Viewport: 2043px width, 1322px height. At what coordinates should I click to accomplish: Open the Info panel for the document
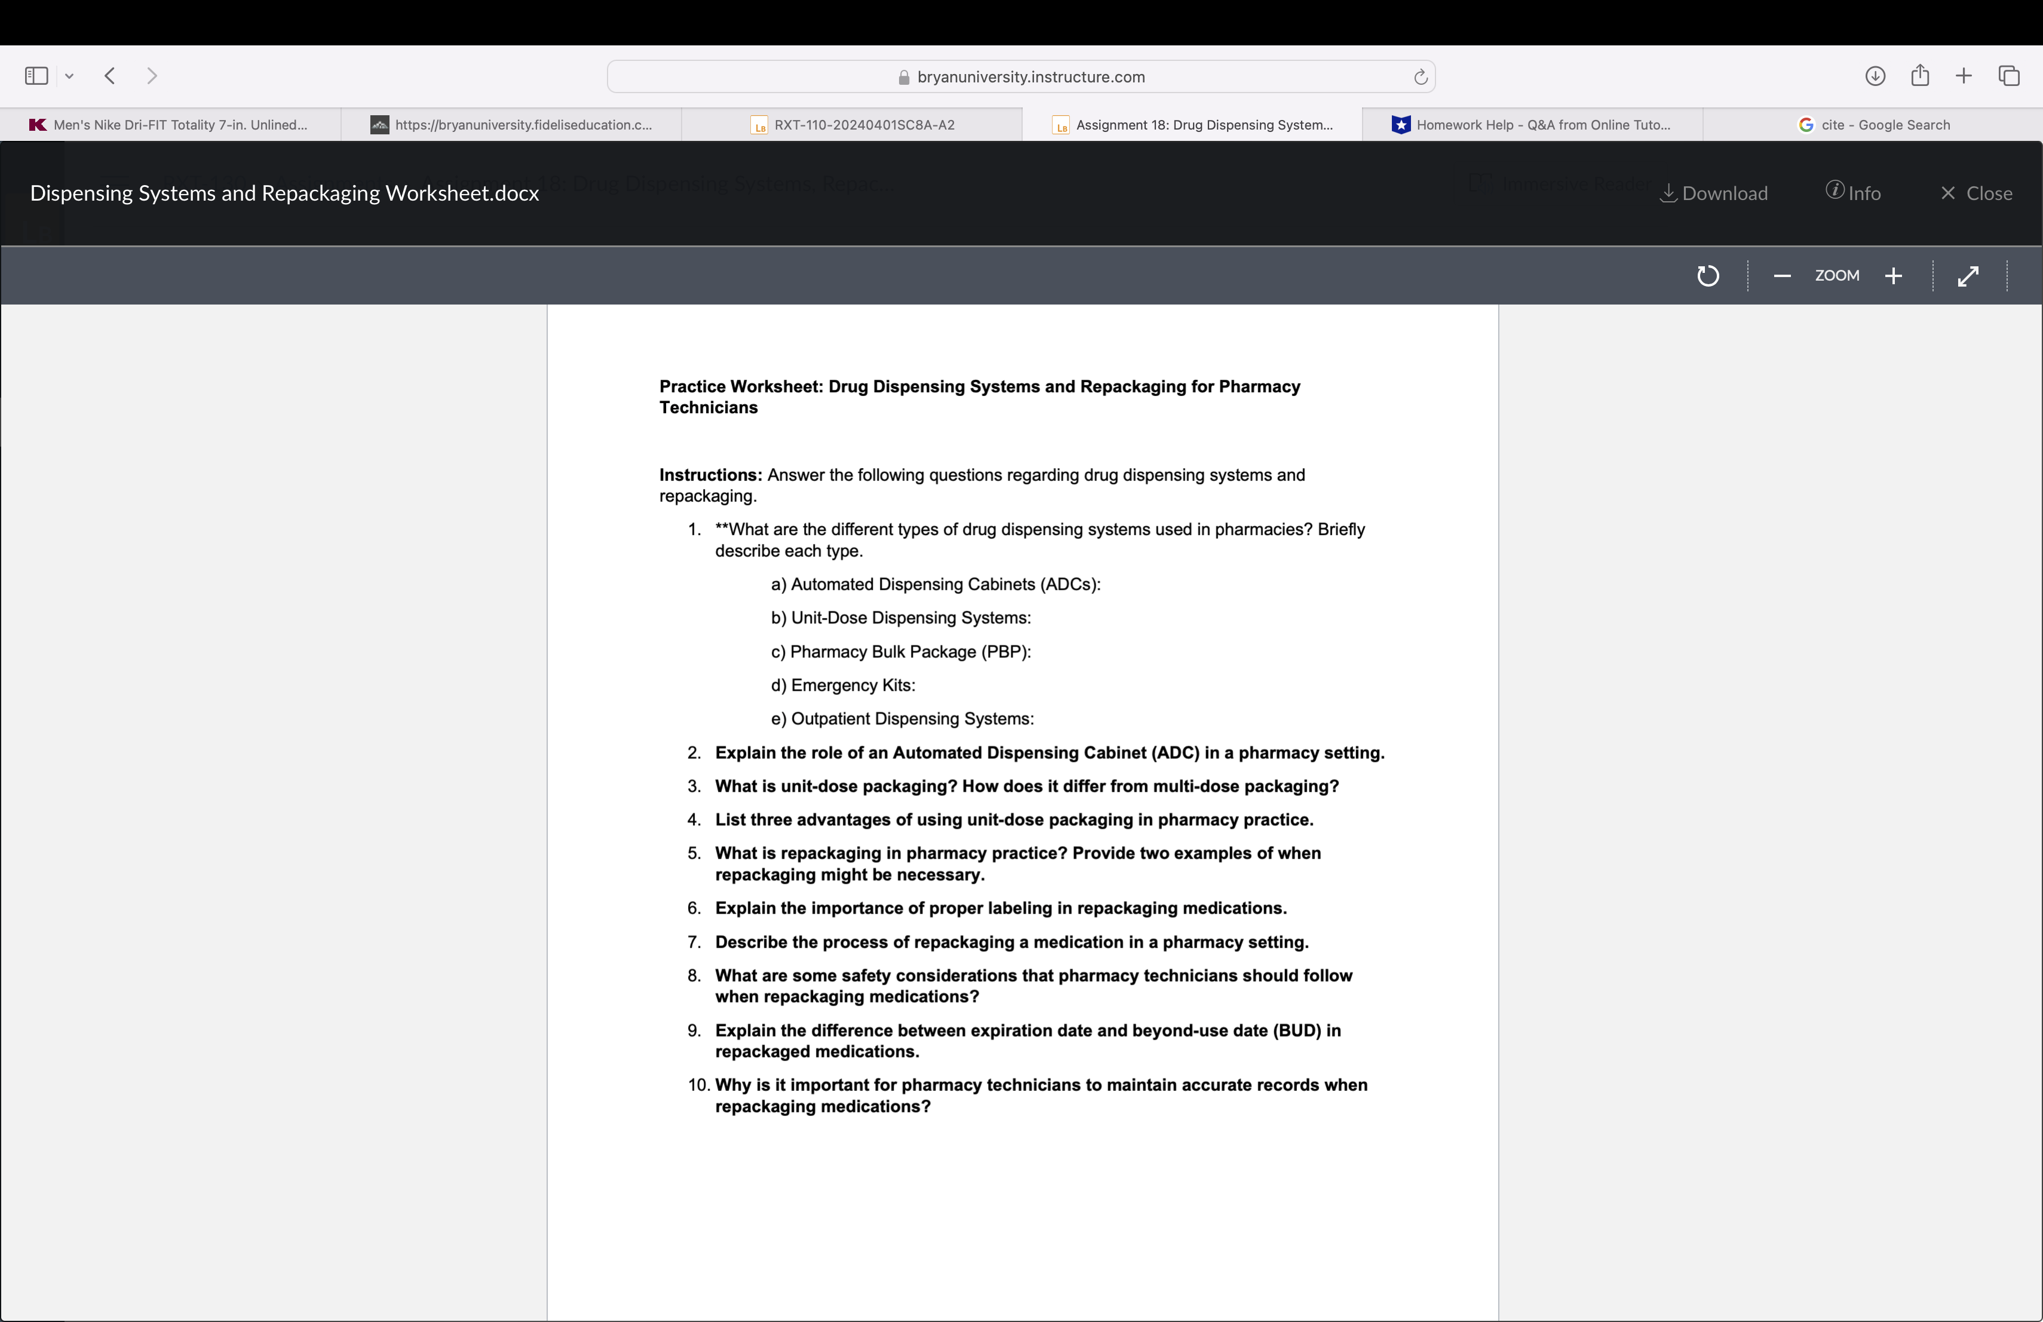(1853, 192)
